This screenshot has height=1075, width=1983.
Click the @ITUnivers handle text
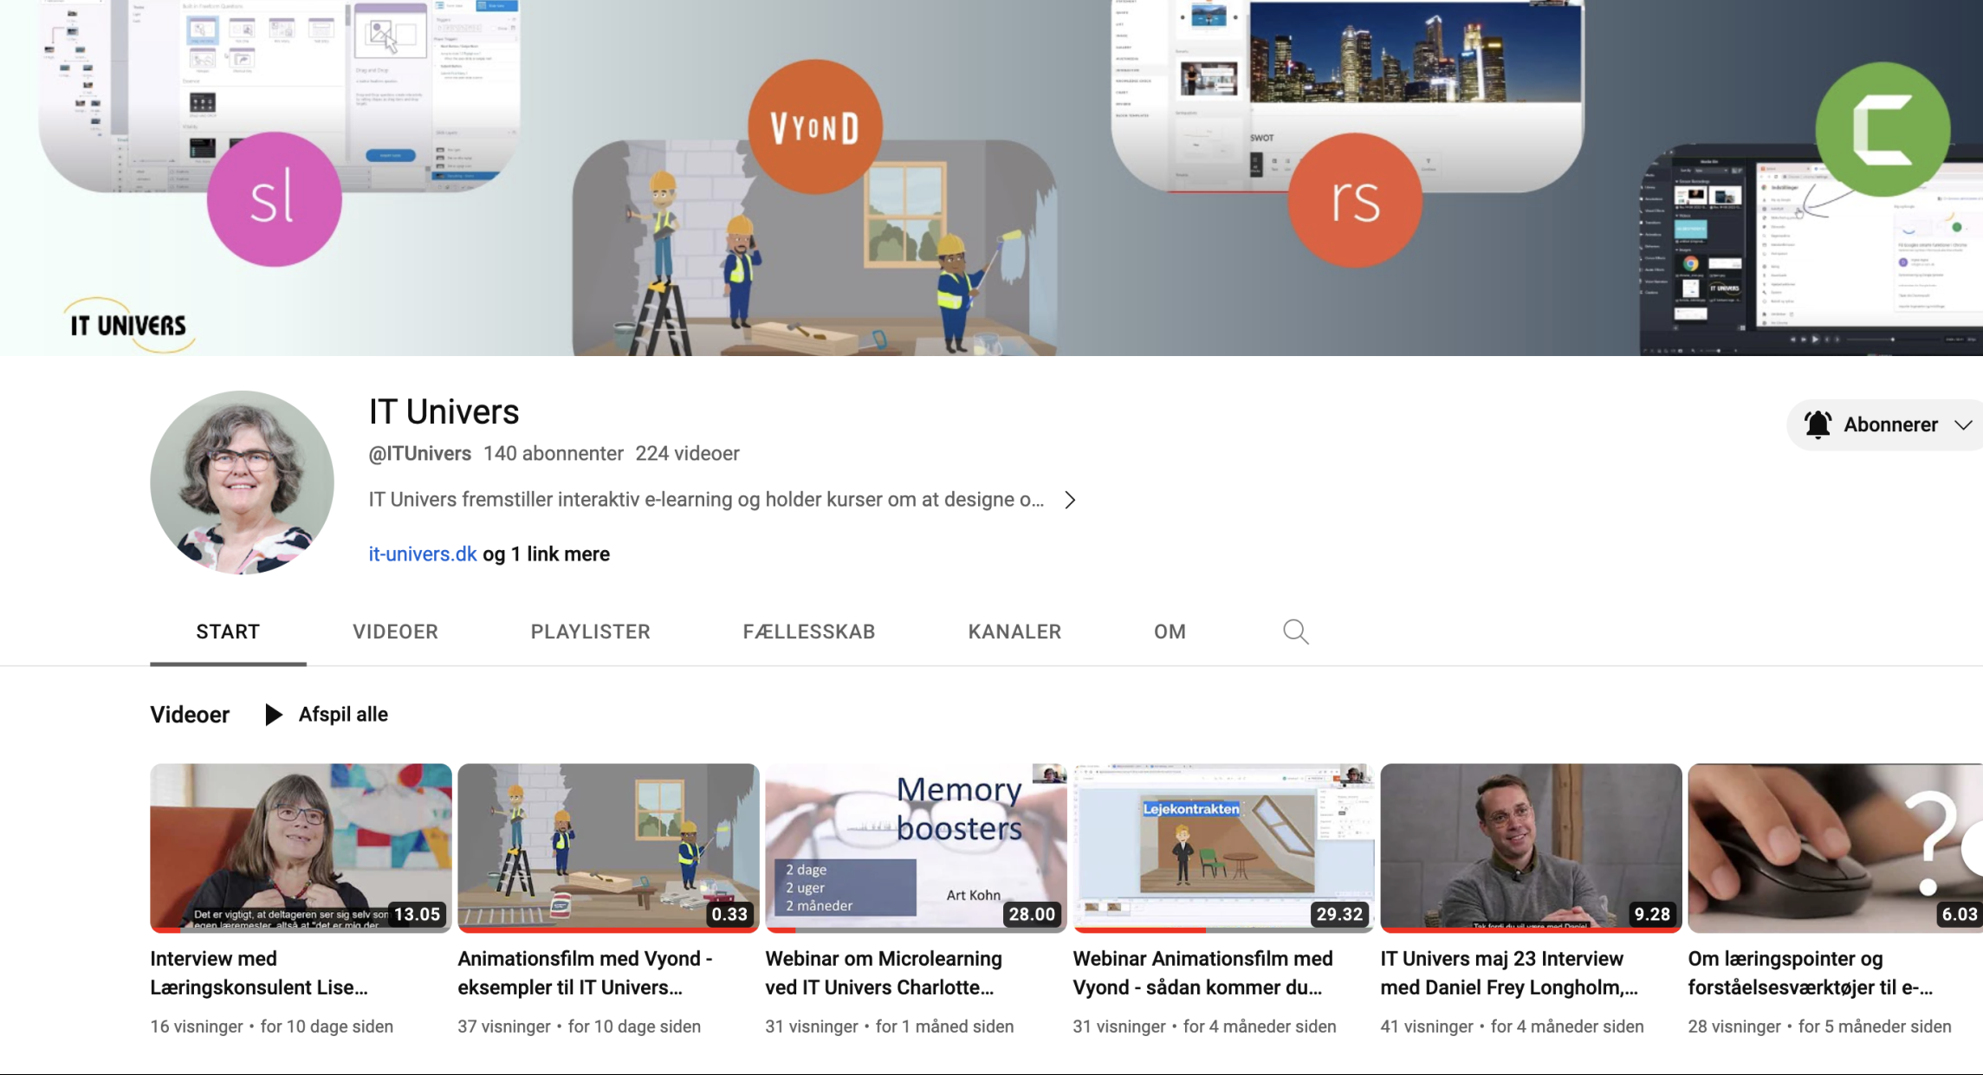click(x=420, y=453)
